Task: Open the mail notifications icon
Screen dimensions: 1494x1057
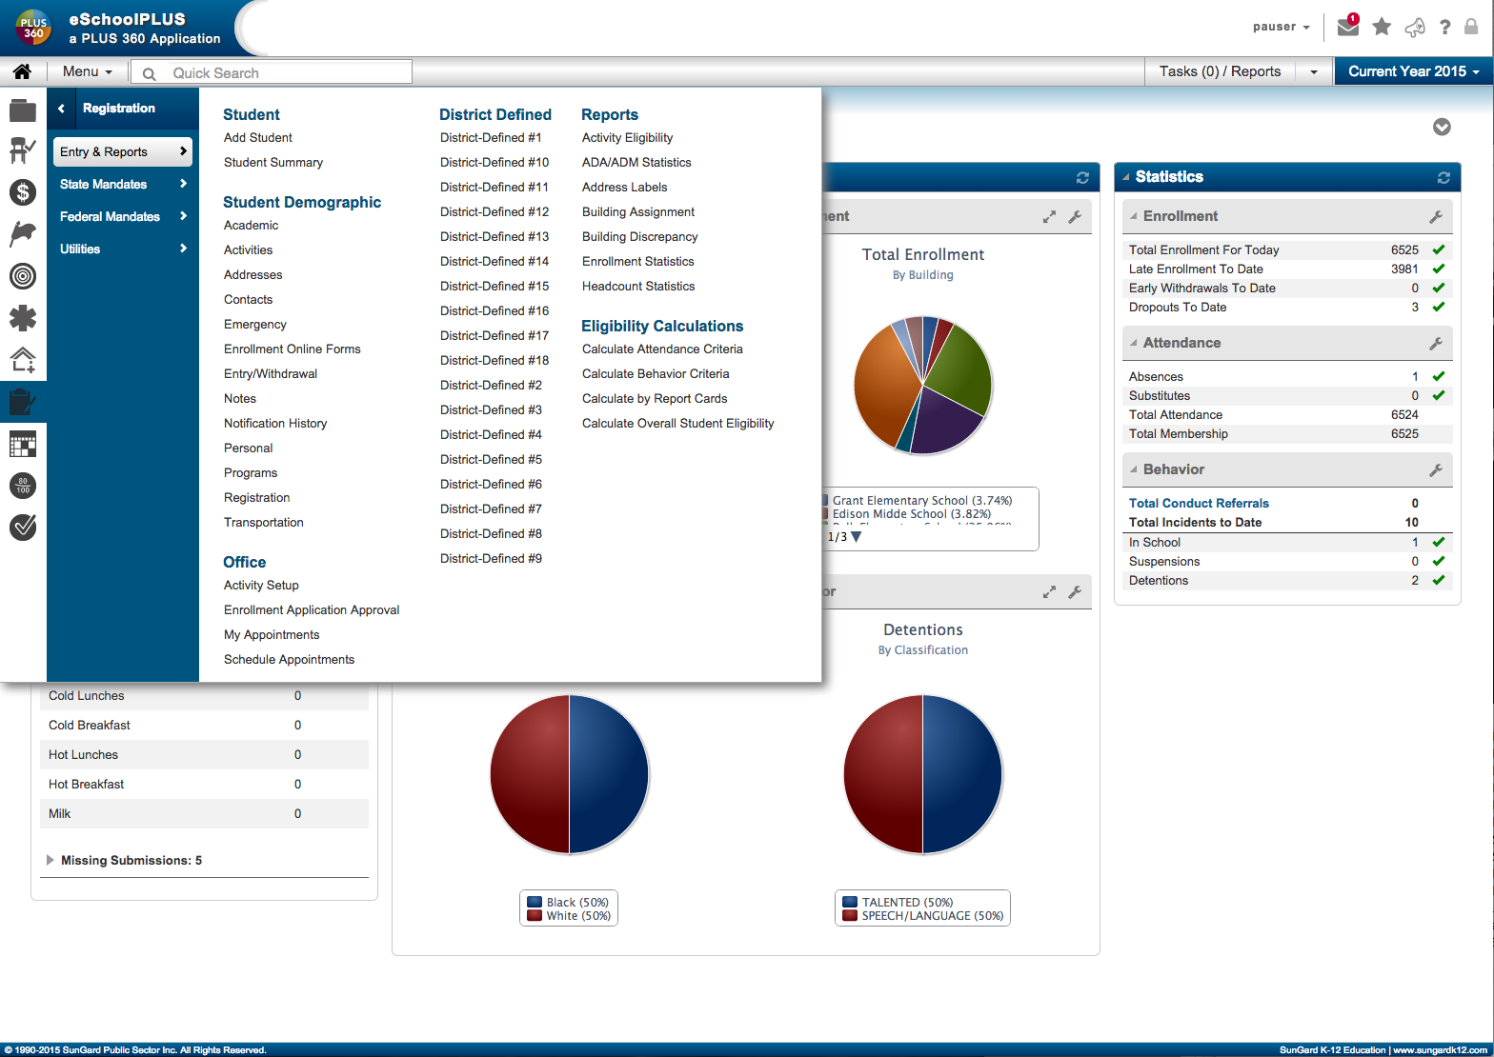Action: [1348, 26]
